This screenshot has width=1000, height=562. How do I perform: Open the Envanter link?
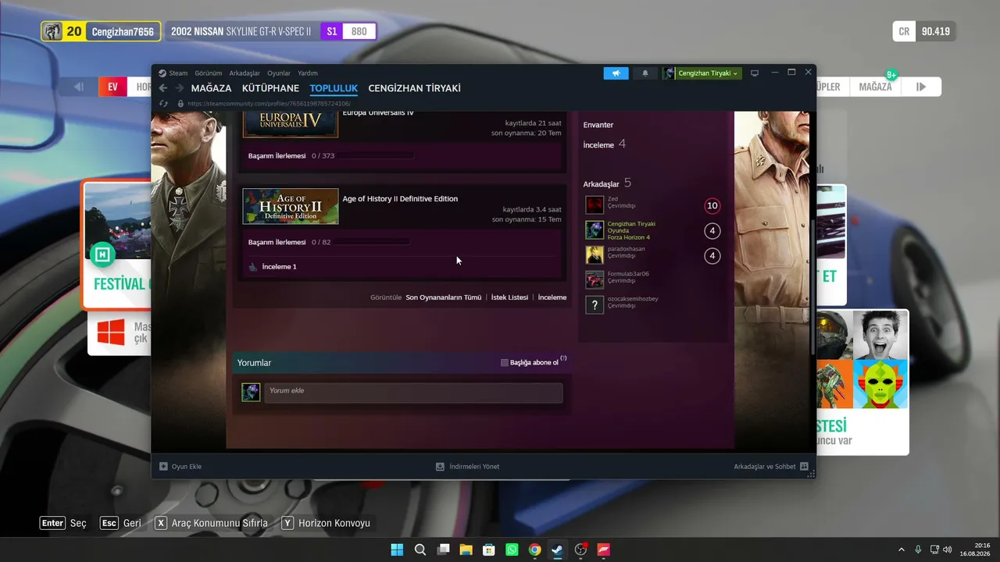pos(598,125)
